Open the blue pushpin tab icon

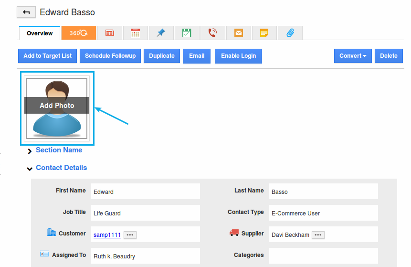tap(161, 33)
